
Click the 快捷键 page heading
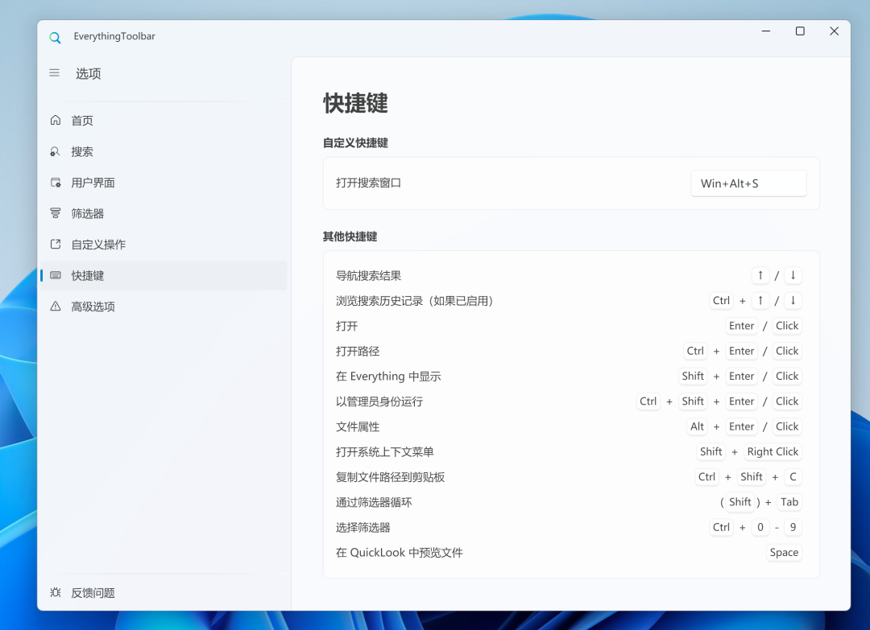356,103
